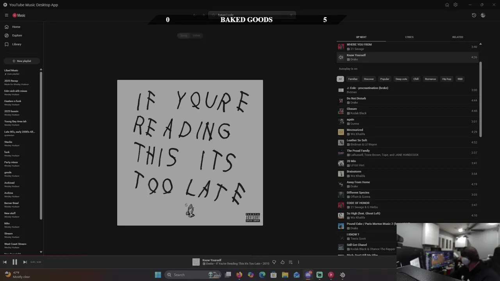Skip to previous track
The height and width of the screenshot is (281, 500).
coord(5,262)
